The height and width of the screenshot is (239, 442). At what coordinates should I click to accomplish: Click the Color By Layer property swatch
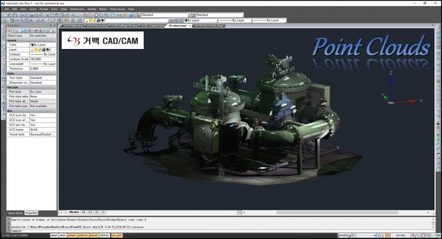click(32, 45)
